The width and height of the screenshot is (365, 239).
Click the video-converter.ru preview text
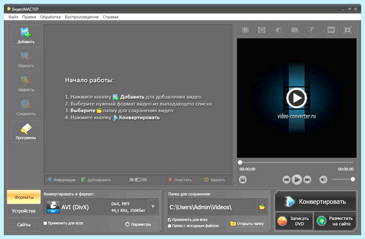[297, 116]
